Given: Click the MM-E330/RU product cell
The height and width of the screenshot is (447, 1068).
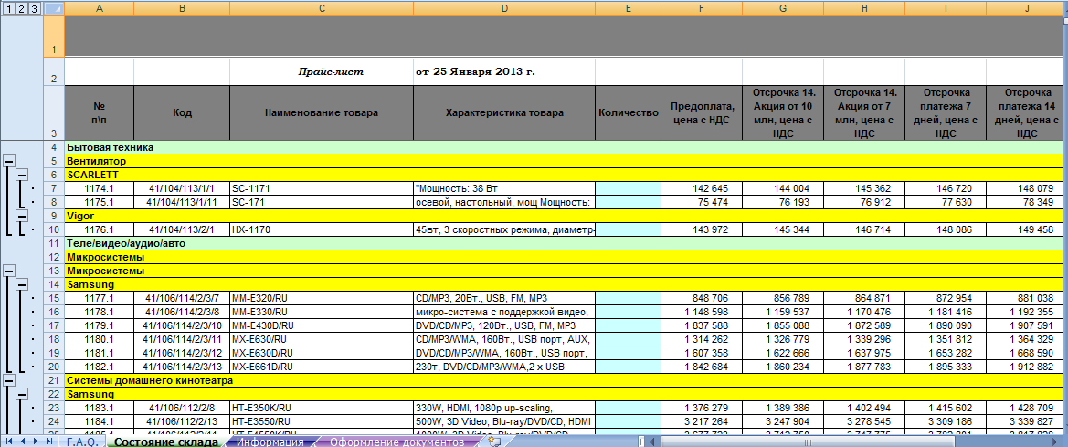Looking at the screenshot, I should pyautogui.click(x=322, y=312).
